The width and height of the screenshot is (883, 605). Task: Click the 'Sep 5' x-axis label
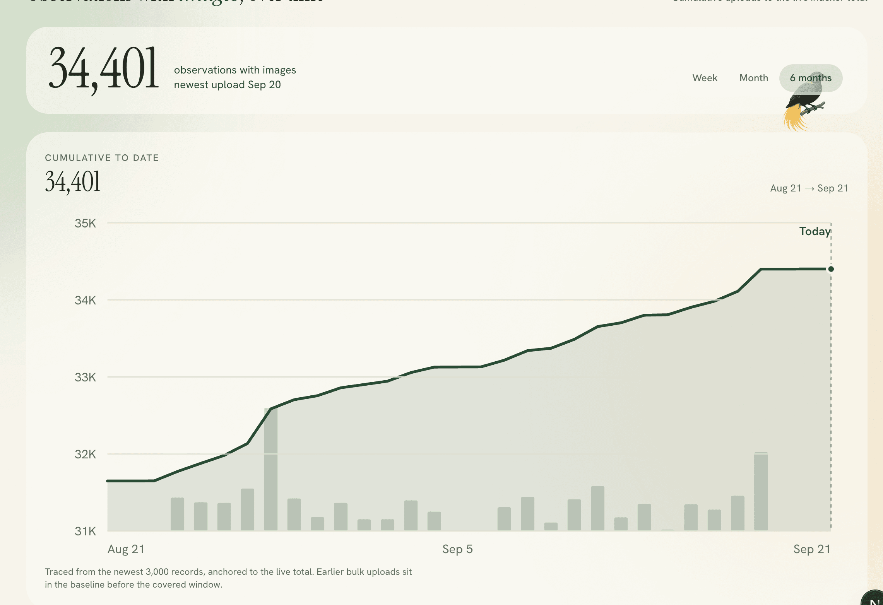[x=457, y=549]
